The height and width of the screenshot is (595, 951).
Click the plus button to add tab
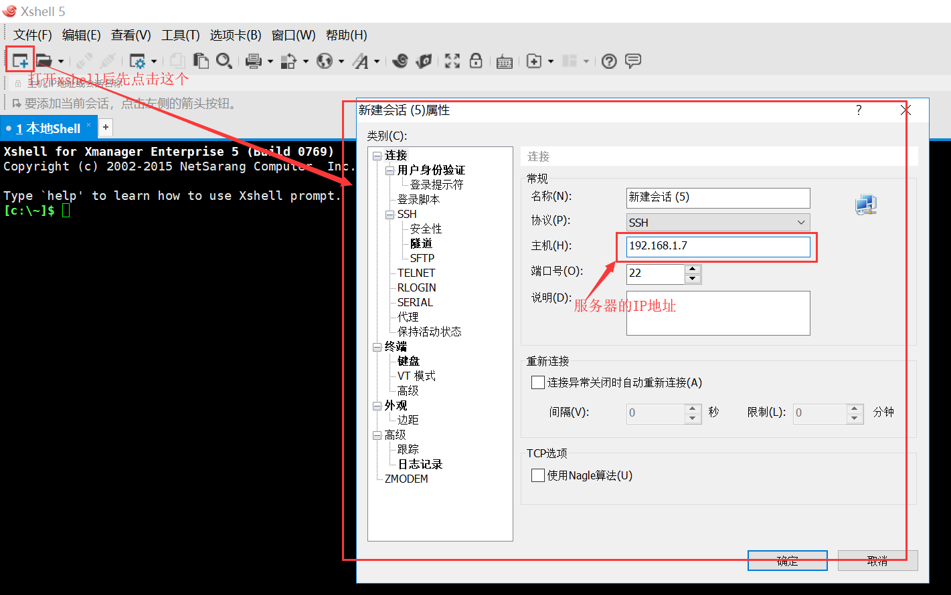(x=106, y=127)
